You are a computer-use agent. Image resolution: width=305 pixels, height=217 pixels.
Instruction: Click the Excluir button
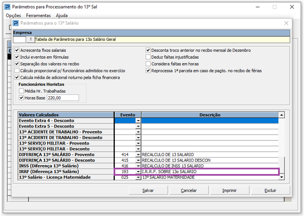[271, 190]
